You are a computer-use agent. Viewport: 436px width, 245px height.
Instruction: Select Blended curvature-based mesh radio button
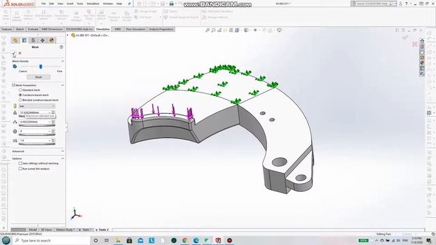coord(20,100)
